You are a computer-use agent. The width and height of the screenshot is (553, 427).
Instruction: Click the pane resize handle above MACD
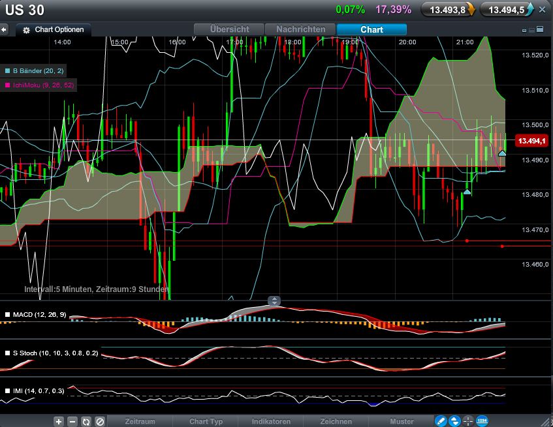pyautogui.click(x=274, y=301)
